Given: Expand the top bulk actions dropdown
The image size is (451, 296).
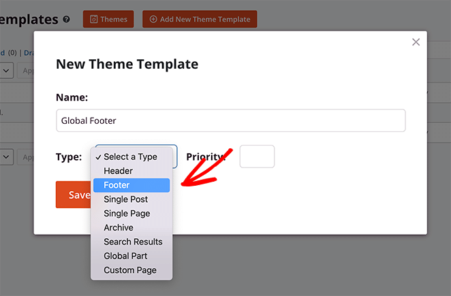Looking at the screenshot, I should coord(5,70).
